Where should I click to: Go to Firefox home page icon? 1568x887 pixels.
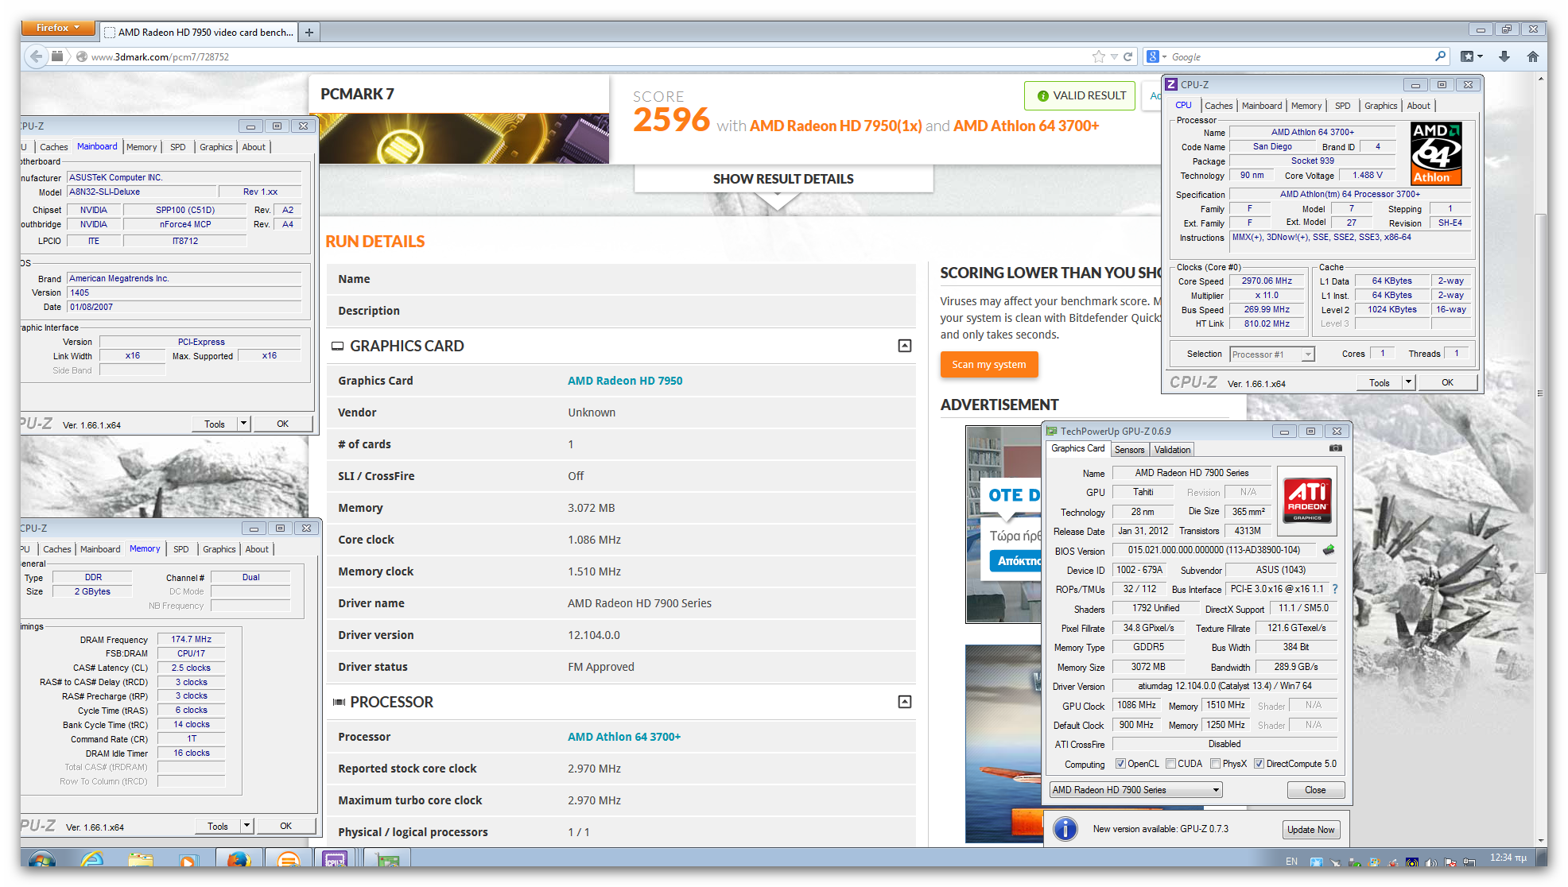click(1533, 56)
